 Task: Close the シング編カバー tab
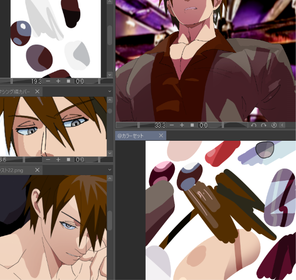37,92
